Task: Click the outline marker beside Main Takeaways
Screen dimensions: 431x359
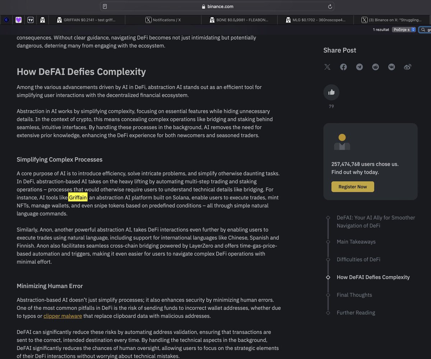Action: (328, 242)
